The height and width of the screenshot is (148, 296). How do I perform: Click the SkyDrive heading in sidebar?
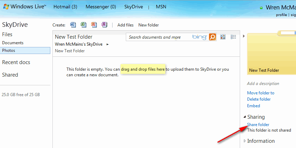pyautogui.click(x=15, y=25)
